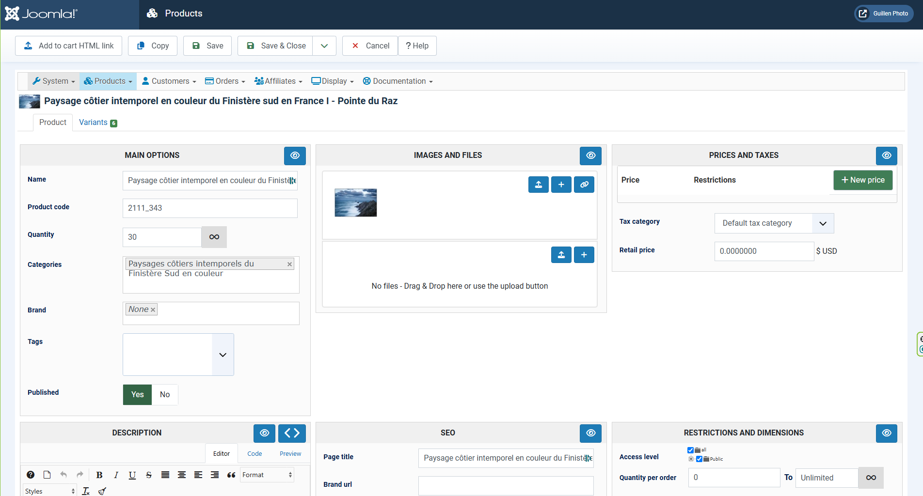Toggle visibility of Main Options panel
923x496 pixels.
[295, 155]
